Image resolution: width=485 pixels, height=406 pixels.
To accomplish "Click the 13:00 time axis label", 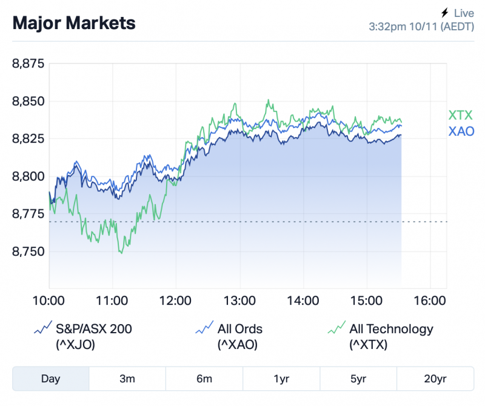I will point(239,300).
